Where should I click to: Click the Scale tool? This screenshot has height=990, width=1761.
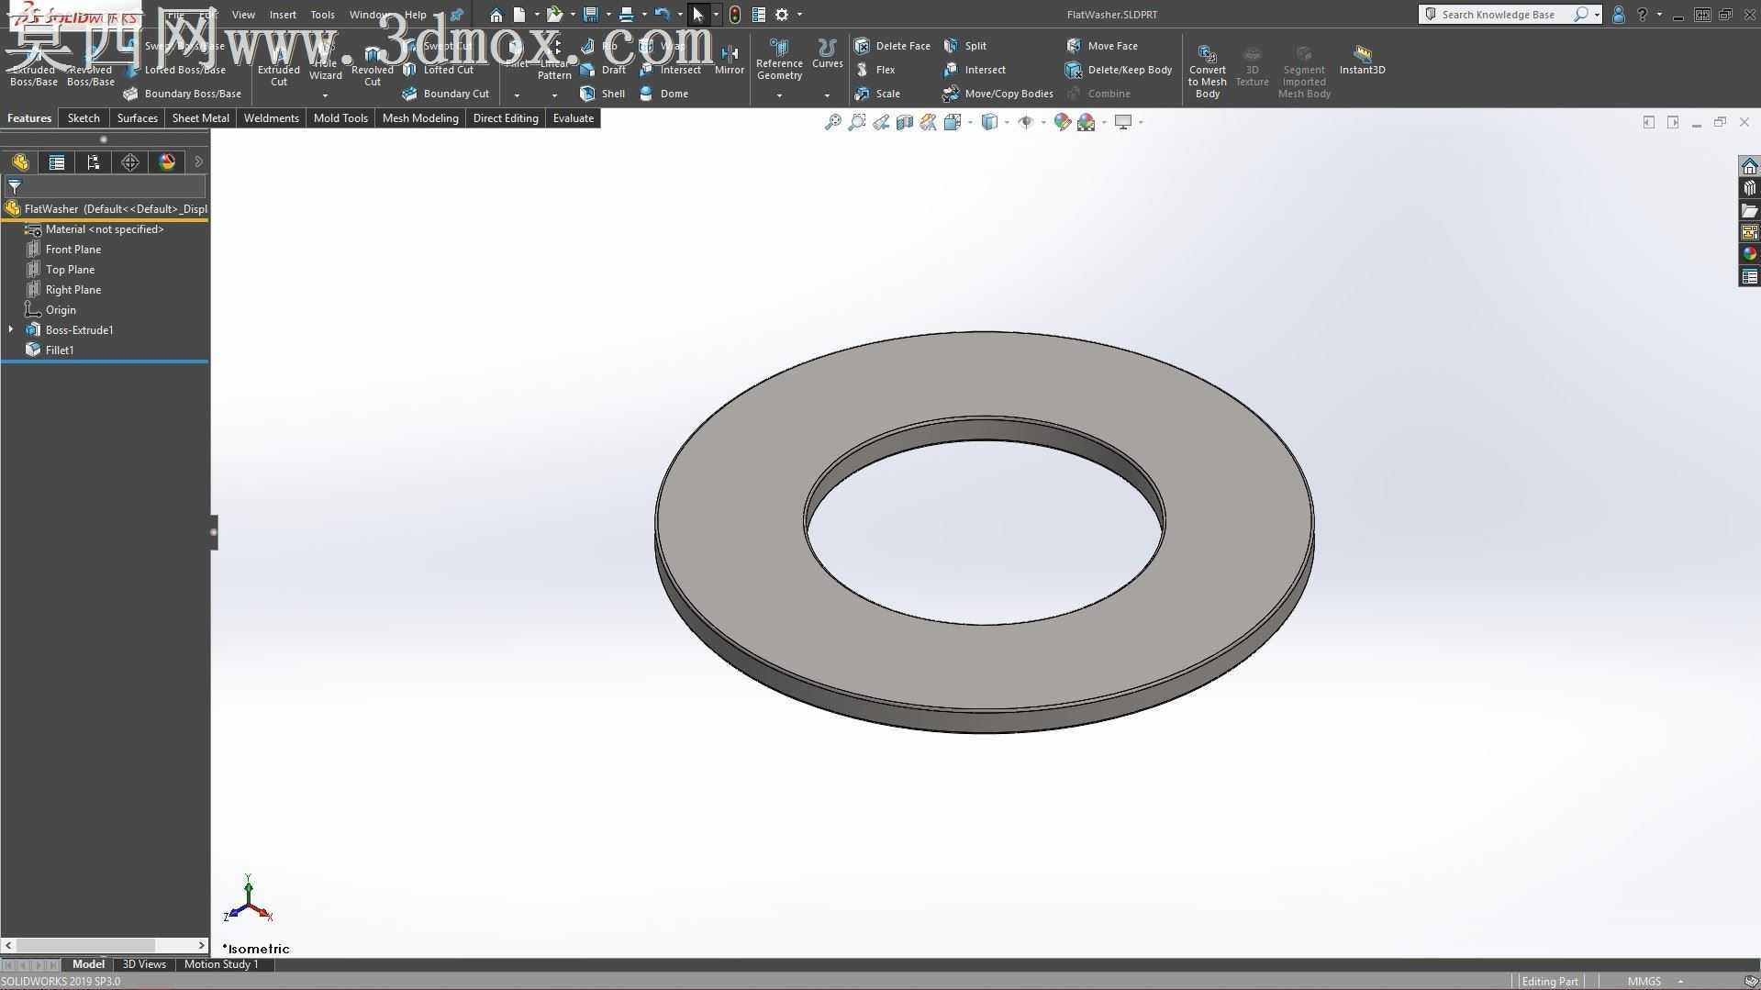pos(877,94)
